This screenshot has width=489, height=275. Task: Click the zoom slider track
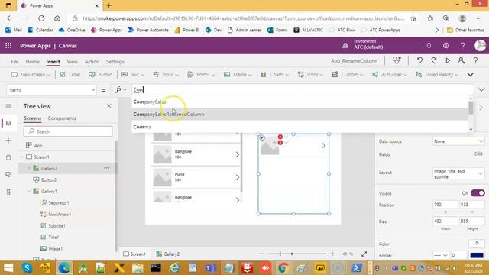pyautogui.click(x=297, y=254)
